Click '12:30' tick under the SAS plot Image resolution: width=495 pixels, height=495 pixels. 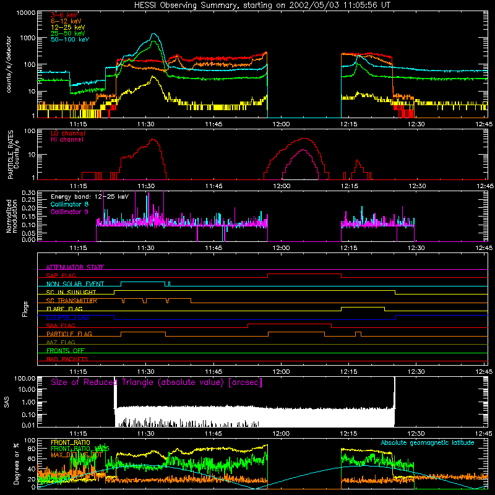point(416,434)
